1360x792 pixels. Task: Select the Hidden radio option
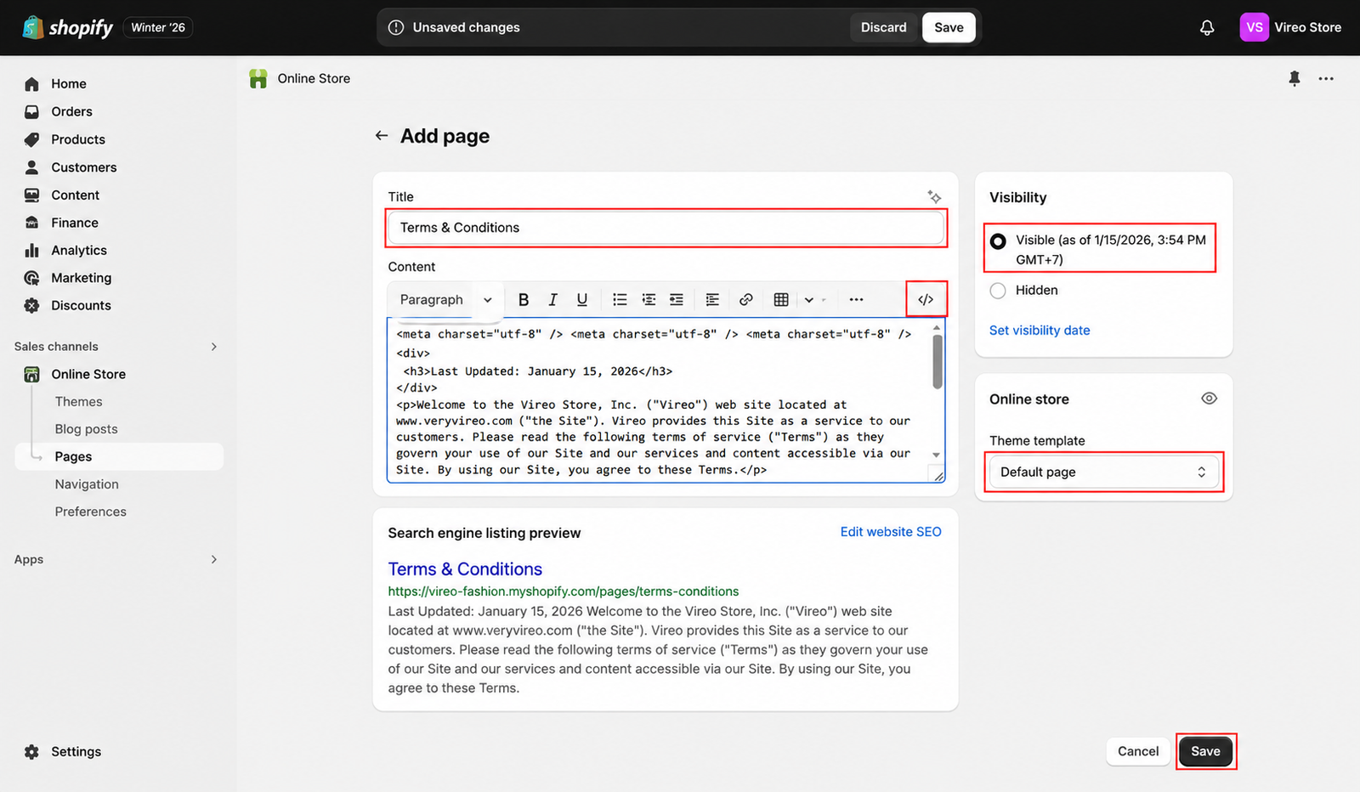pos(998,291)
